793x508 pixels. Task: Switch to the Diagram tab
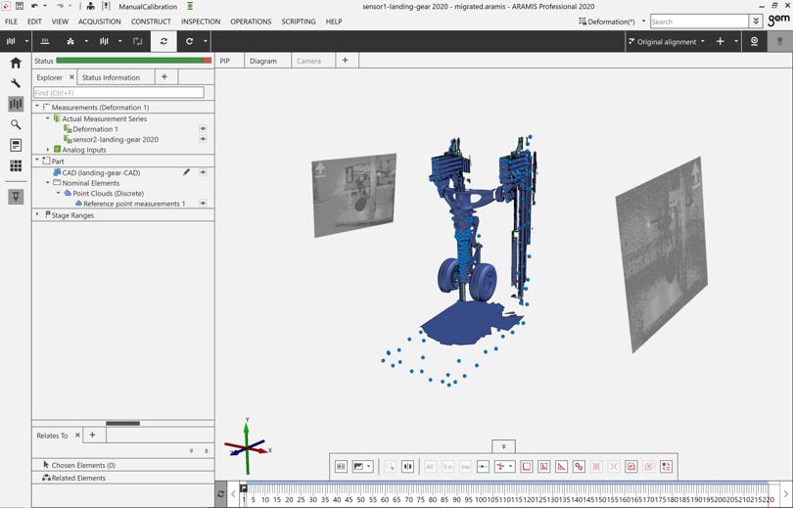click(262, 61)
